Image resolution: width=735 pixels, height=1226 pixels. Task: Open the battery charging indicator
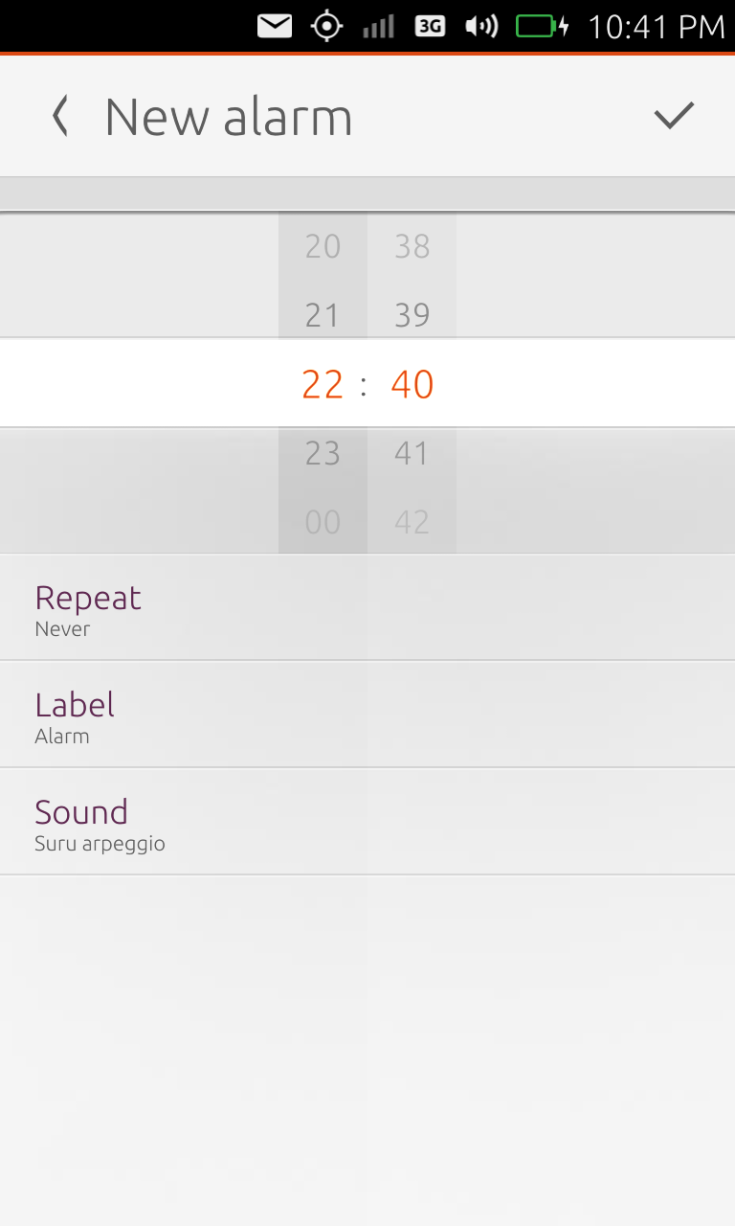[543, 27]
